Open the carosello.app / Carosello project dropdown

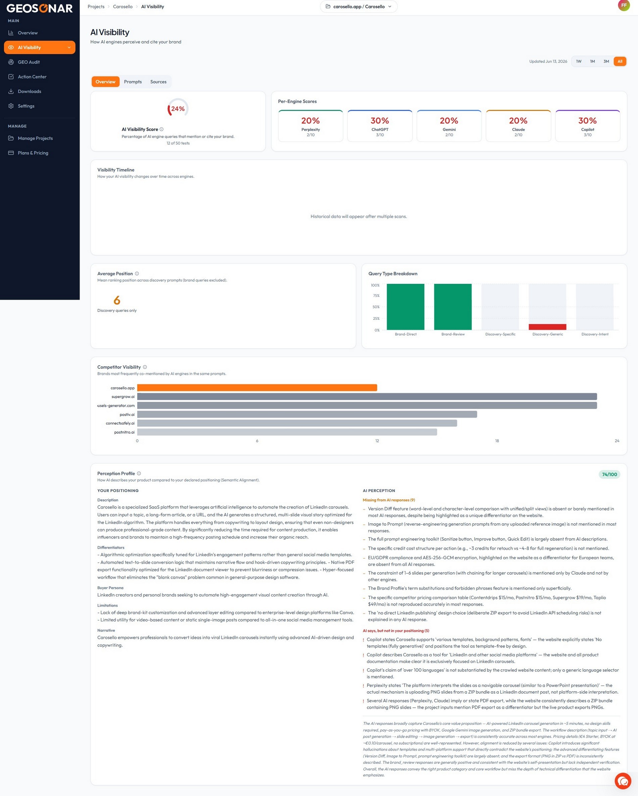(359, 6)
